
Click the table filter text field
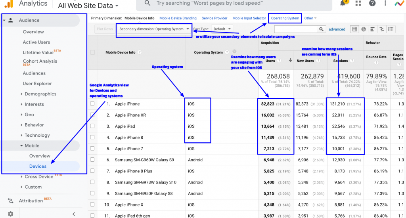[296, 29]
